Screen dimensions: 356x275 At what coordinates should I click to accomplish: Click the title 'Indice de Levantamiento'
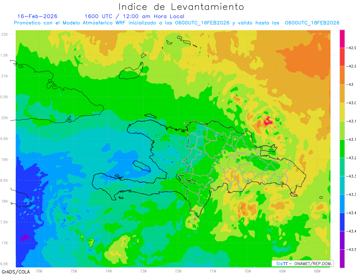click(x=181, y=7)
